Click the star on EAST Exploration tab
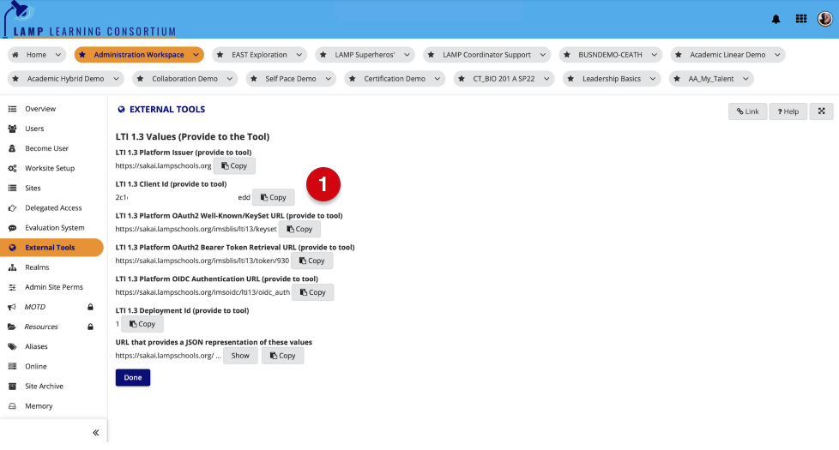 pyautogui.click(x=220, y=55)
